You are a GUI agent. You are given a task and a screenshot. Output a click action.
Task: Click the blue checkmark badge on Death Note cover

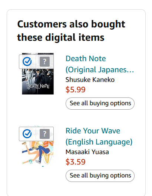coord(27,62)
